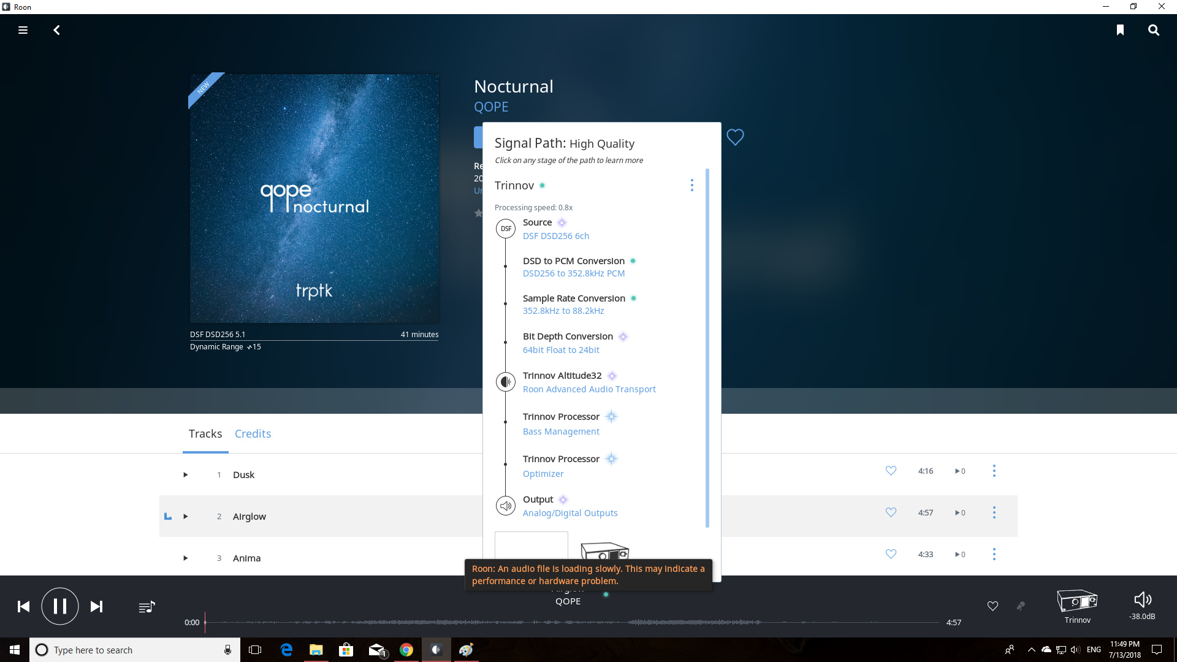Click the Trinnov device image in signal path
Viewport: 1177px width, 662px height.
click(604, 550)
